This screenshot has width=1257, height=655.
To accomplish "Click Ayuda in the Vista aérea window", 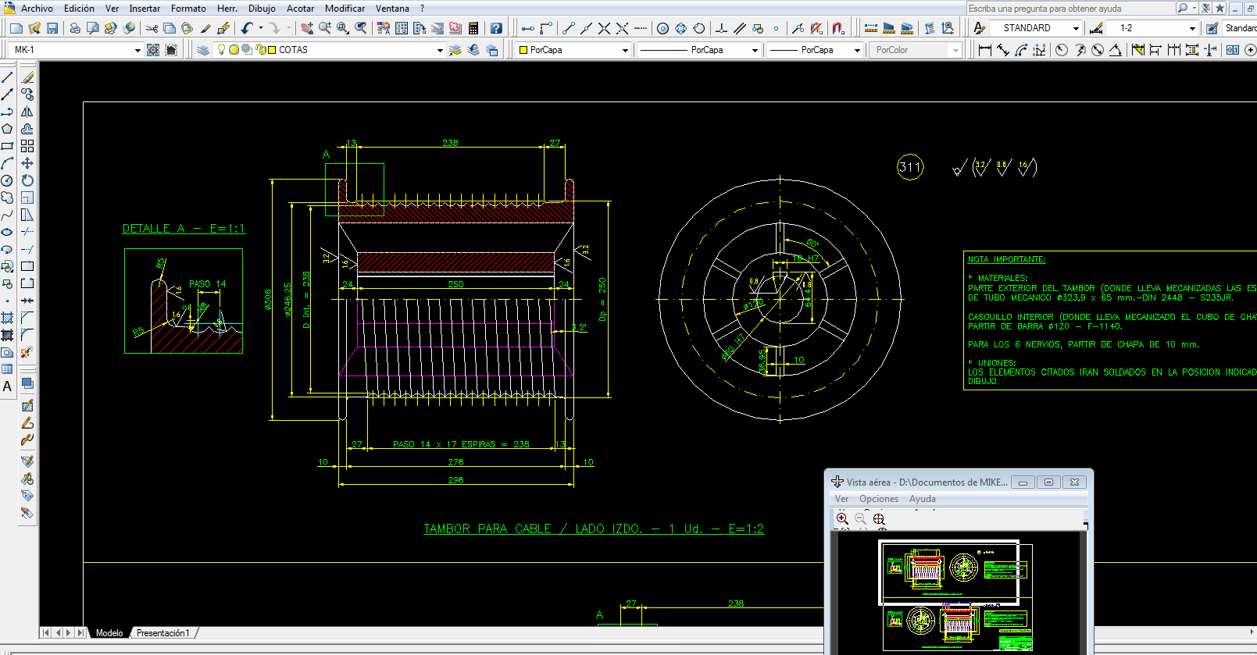I will [x=922, y=499].
